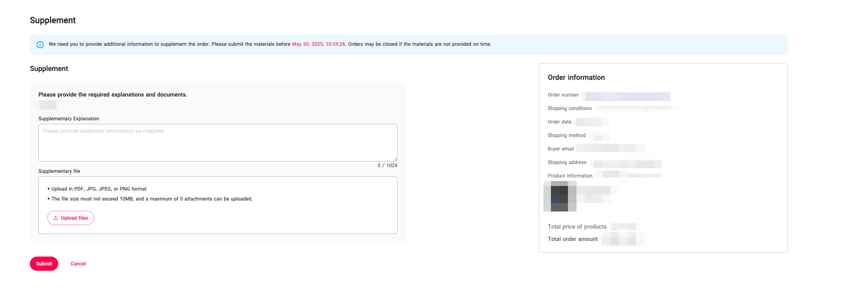Select the Order information heading
Screen dimensions: 845x291
pos(576,77)
